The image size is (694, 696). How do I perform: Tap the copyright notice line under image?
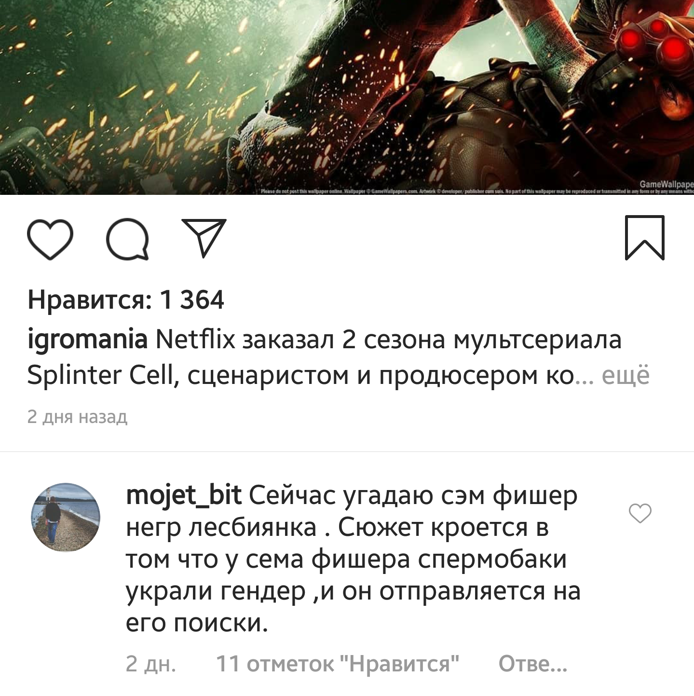pos(476,191)
